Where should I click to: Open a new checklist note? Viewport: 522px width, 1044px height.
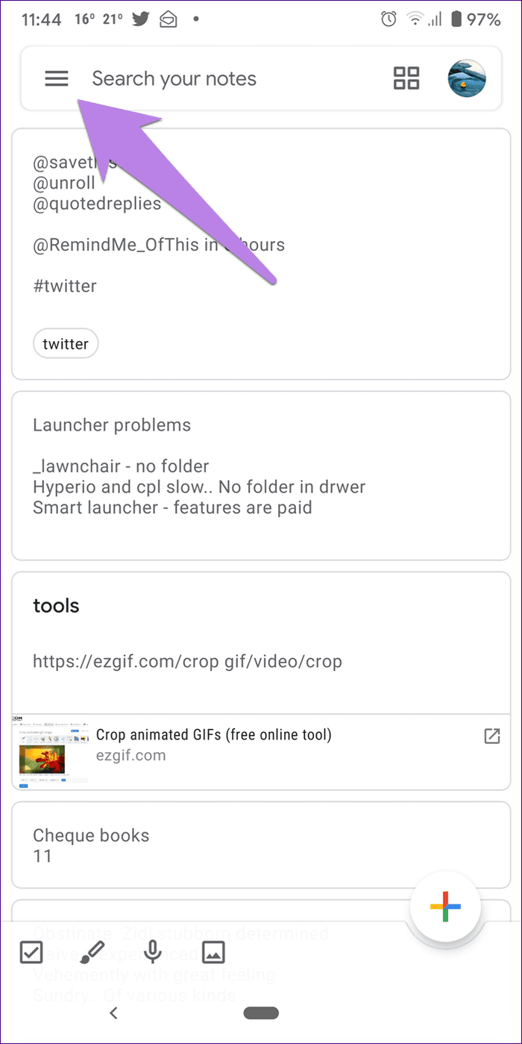pyautogui.click(x=31, y=952)
